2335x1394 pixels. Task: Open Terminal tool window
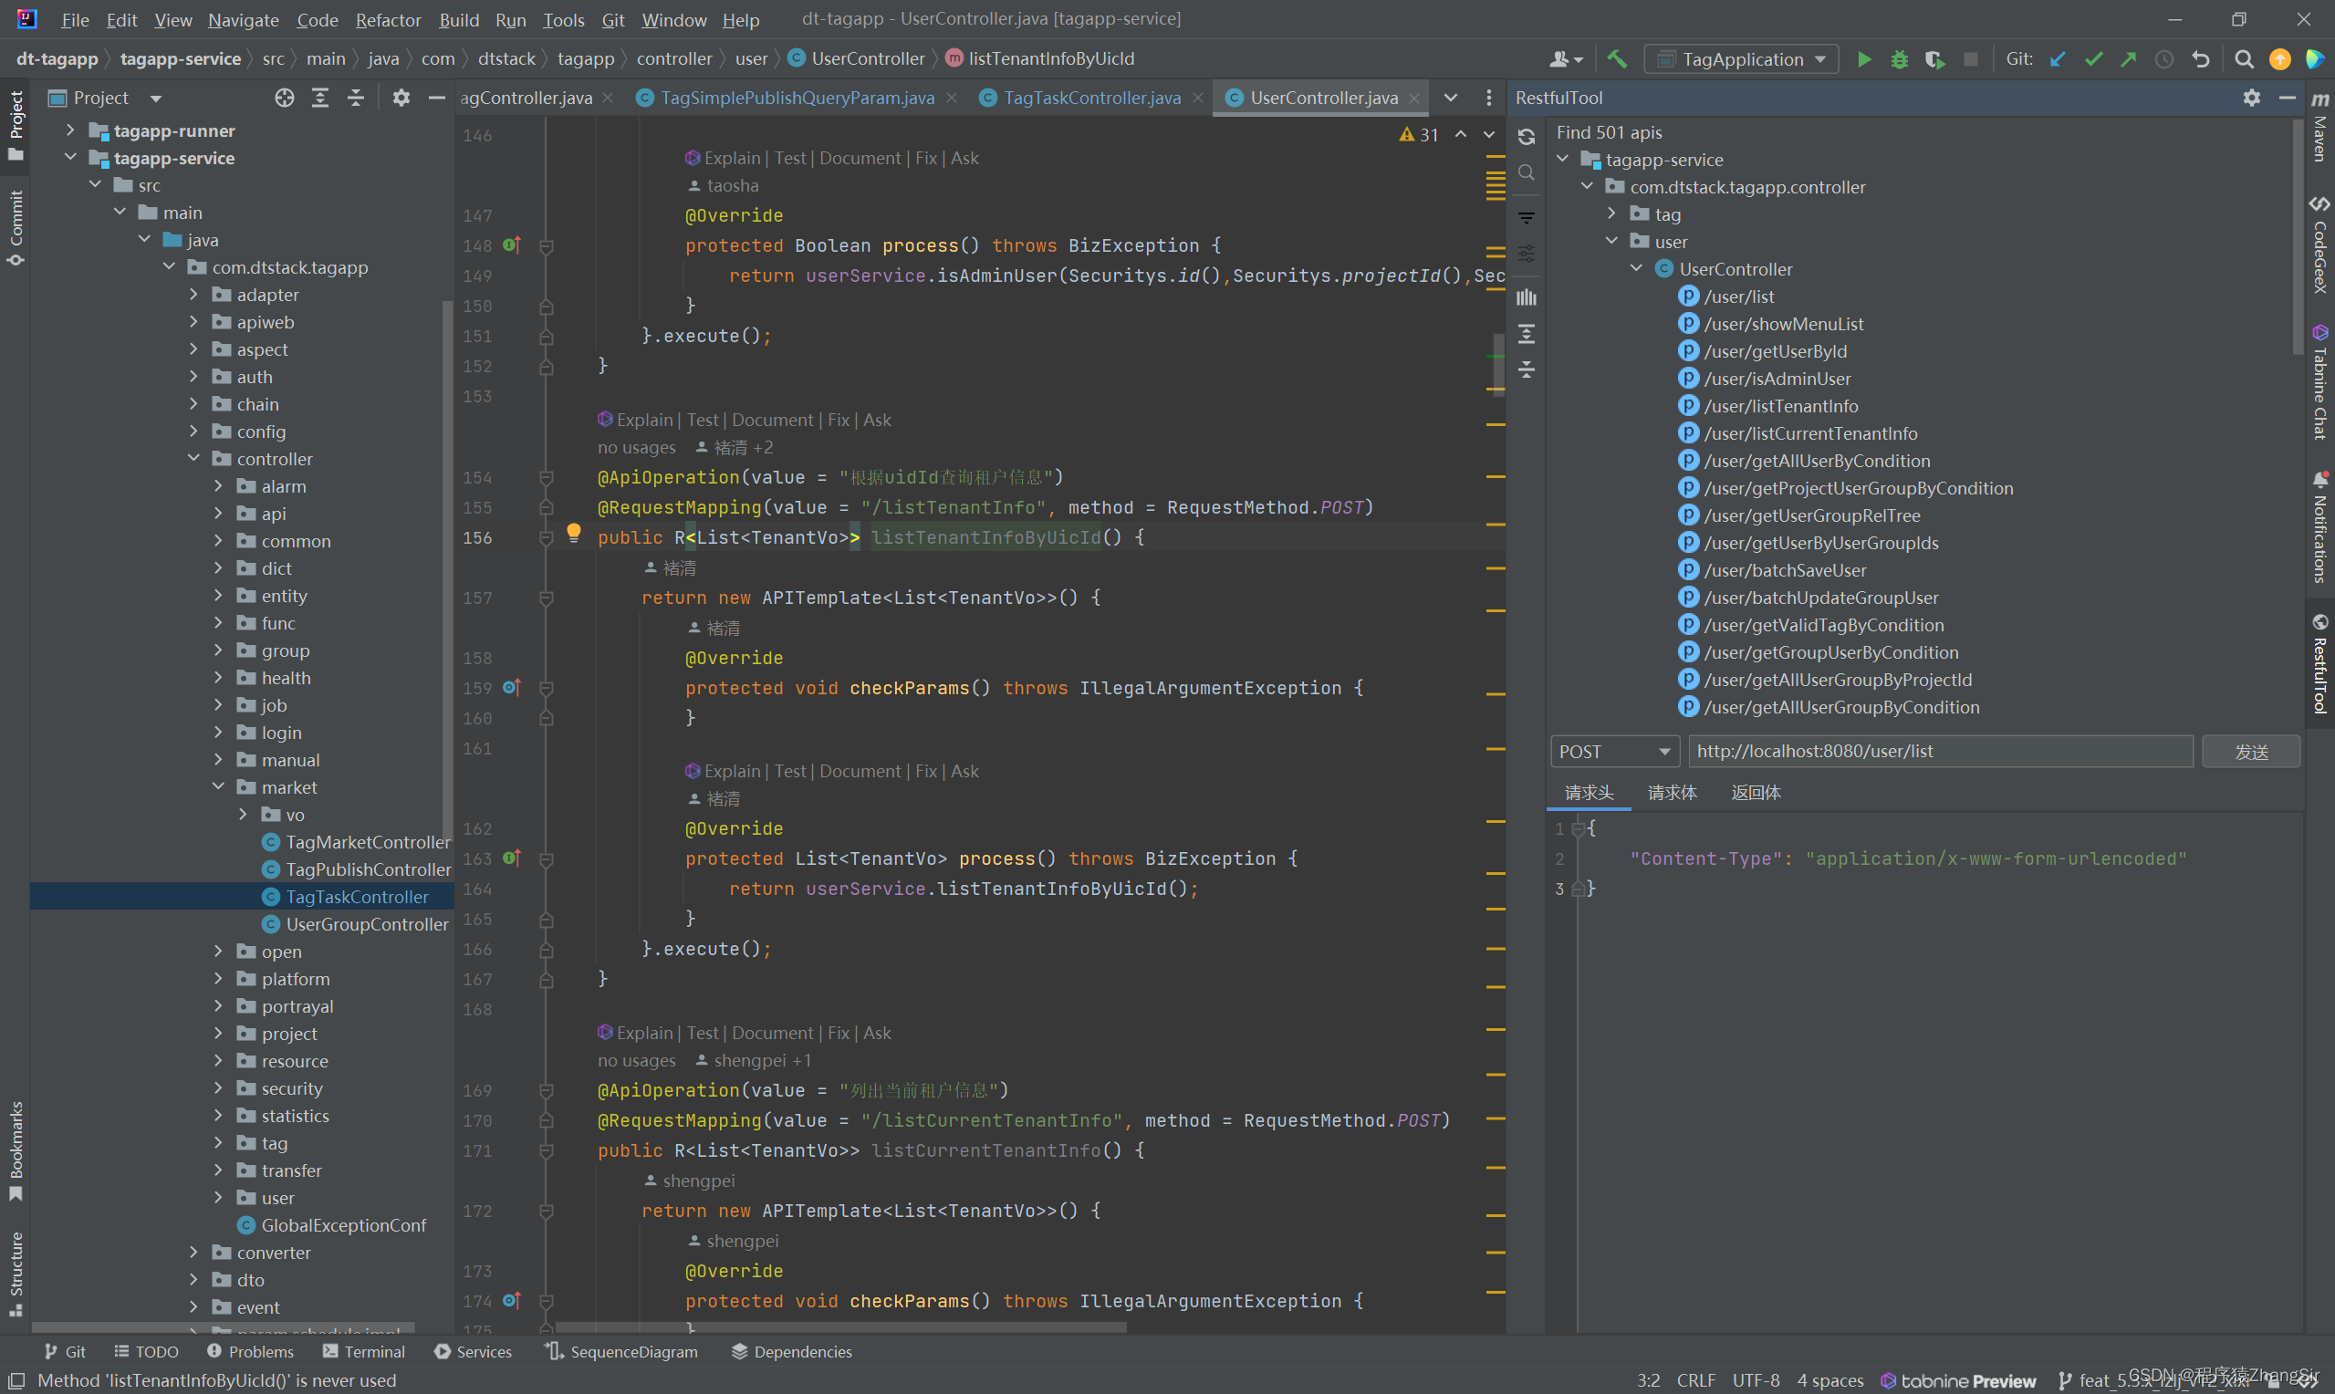tap(363, 1352)
